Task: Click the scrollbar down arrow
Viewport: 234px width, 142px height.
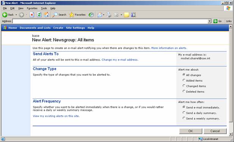Action: click(x=231, y=134)
